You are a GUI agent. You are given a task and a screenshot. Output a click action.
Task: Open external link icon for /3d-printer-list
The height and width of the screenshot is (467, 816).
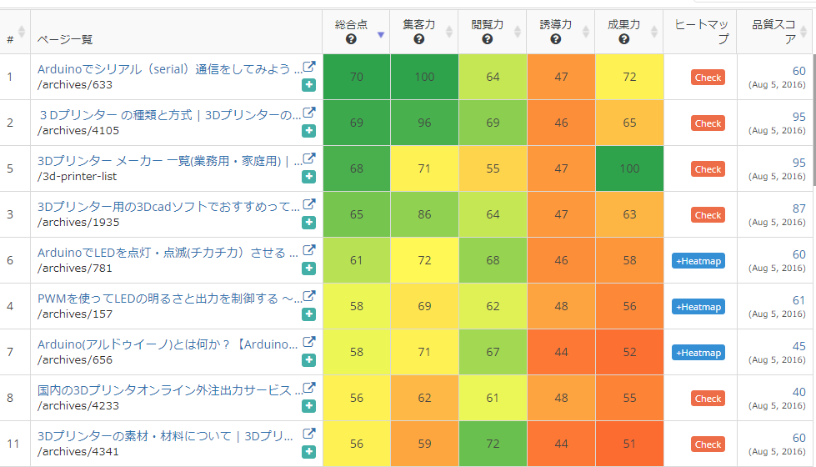(x=309, y=158)
